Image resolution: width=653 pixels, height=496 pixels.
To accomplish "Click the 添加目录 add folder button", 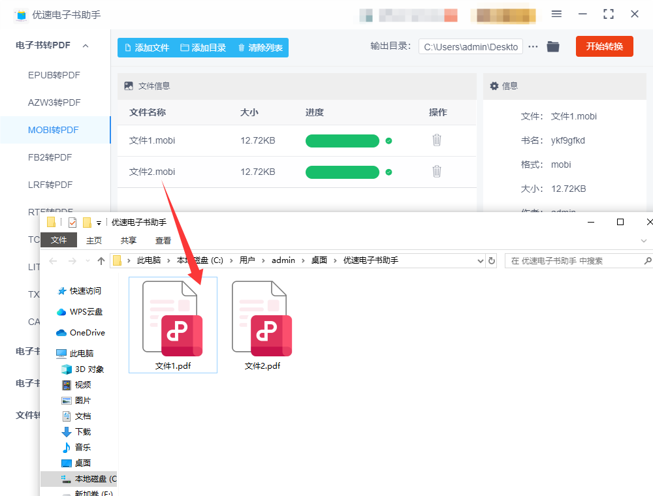I will pos(203,48).
